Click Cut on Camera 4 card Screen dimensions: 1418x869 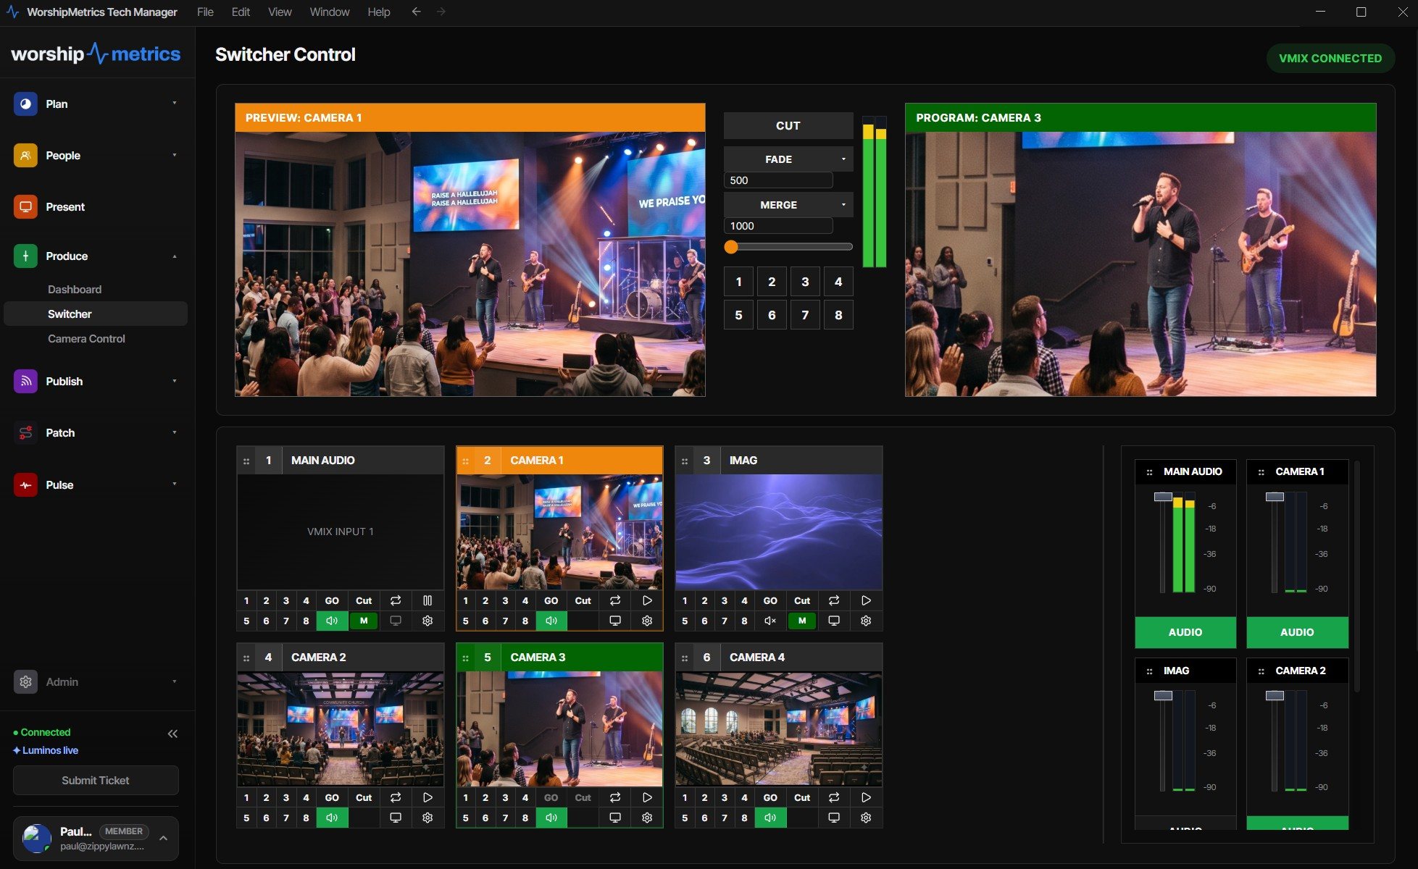coord(802,797)
